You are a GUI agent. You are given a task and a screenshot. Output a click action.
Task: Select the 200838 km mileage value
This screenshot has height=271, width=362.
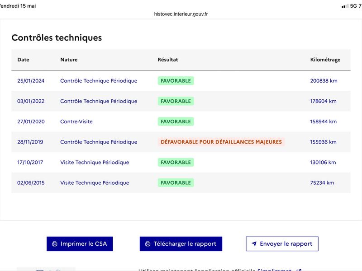324,81
